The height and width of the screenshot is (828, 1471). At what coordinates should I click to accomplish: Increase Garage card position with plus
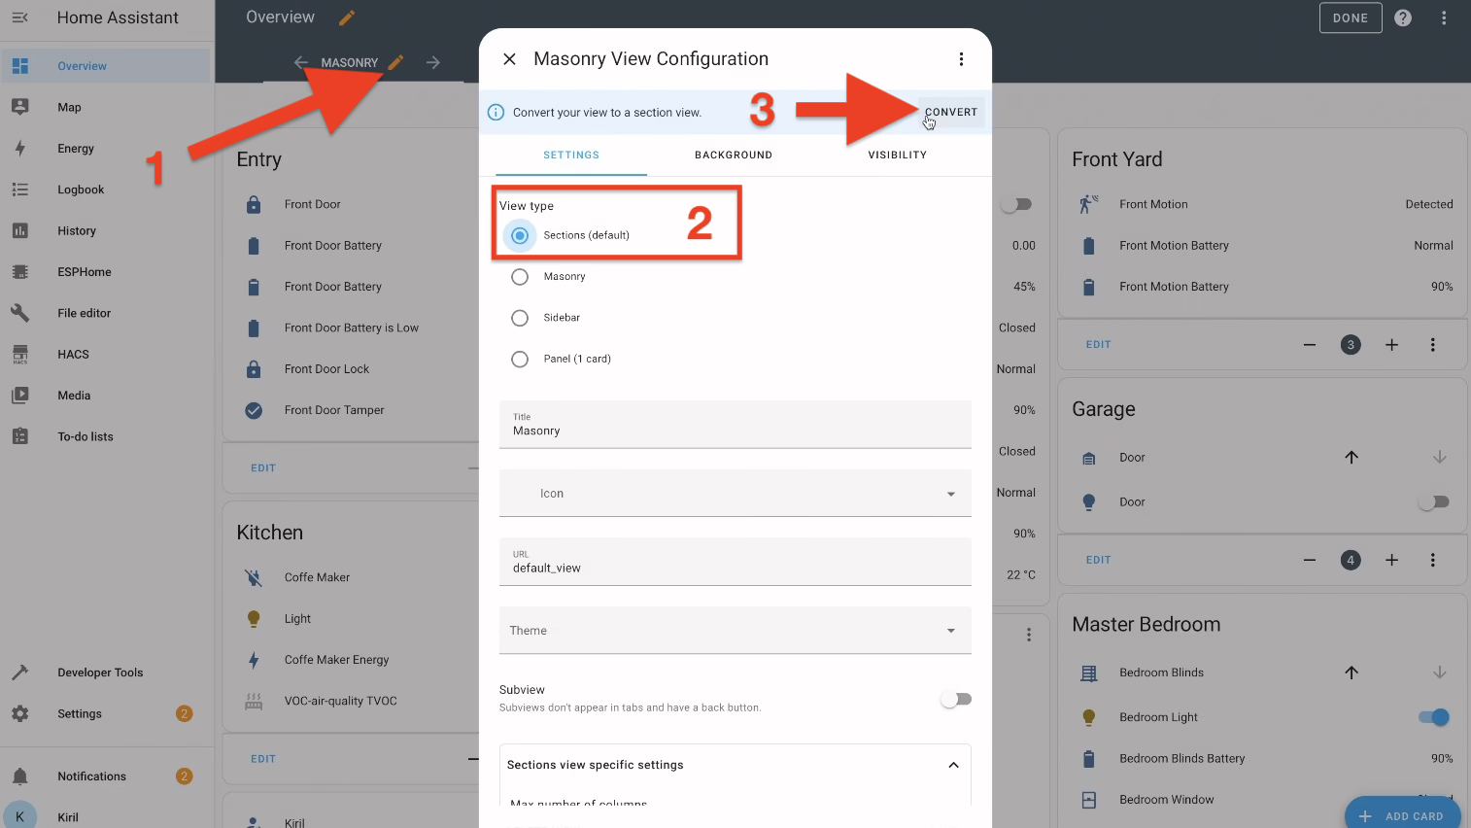pos(1391,560)
